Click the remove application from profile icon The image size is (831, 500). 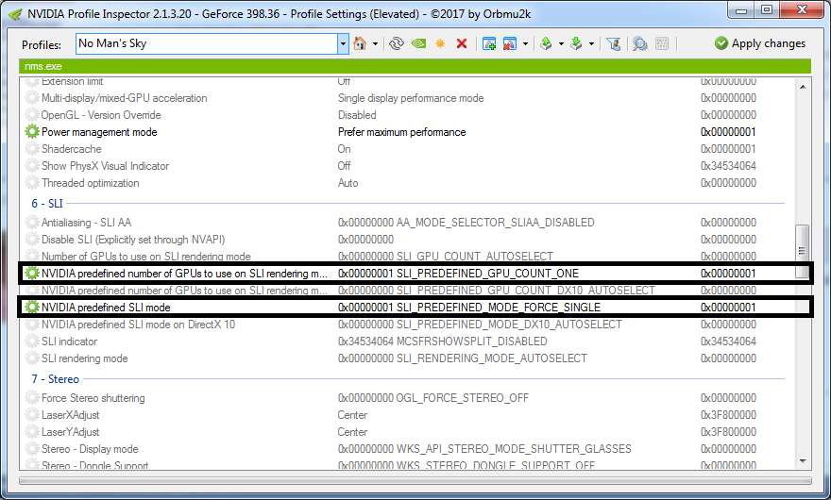coord(510,43)
